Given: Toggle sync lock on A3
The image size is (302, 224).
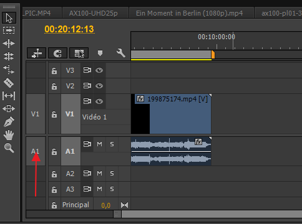Looking at the screenshot, I should [87, 189].
